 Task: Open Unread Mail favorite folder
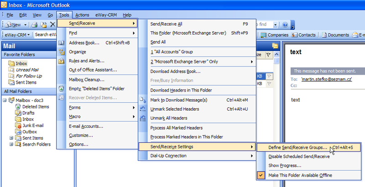tap(27, 70)
